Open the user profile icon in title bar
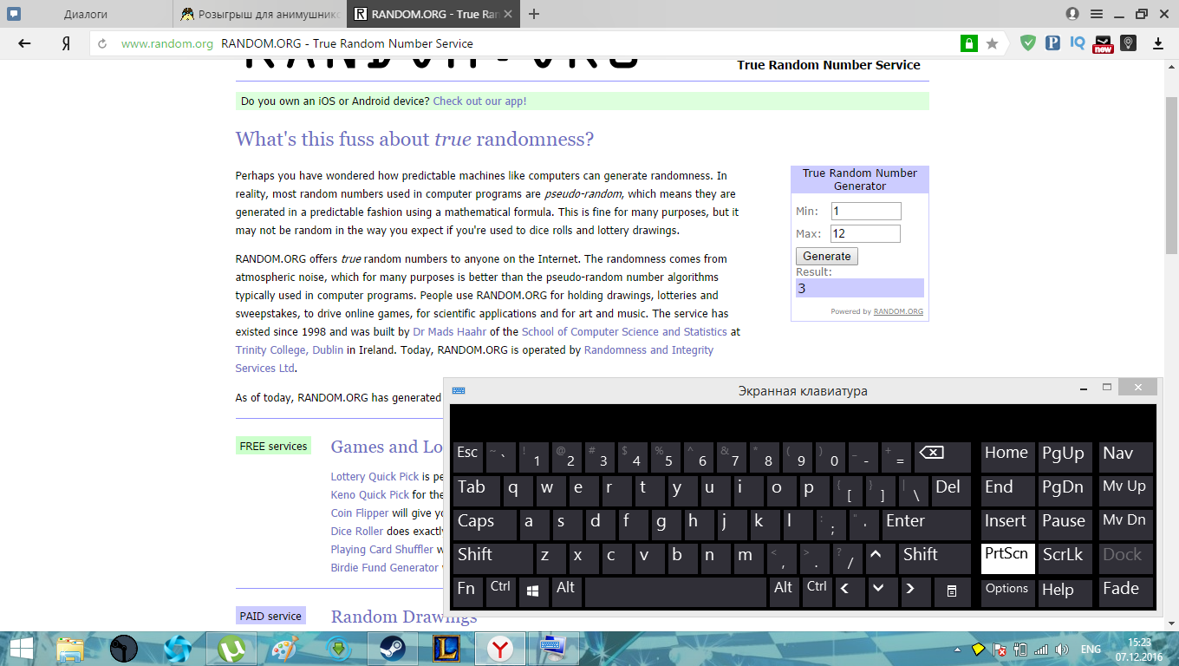The image size is (1179, 666). (1072, 13)
